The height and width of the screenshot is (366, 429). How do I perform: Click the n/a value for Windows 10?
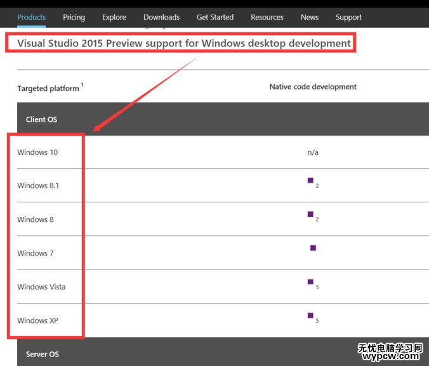[313, 152]
